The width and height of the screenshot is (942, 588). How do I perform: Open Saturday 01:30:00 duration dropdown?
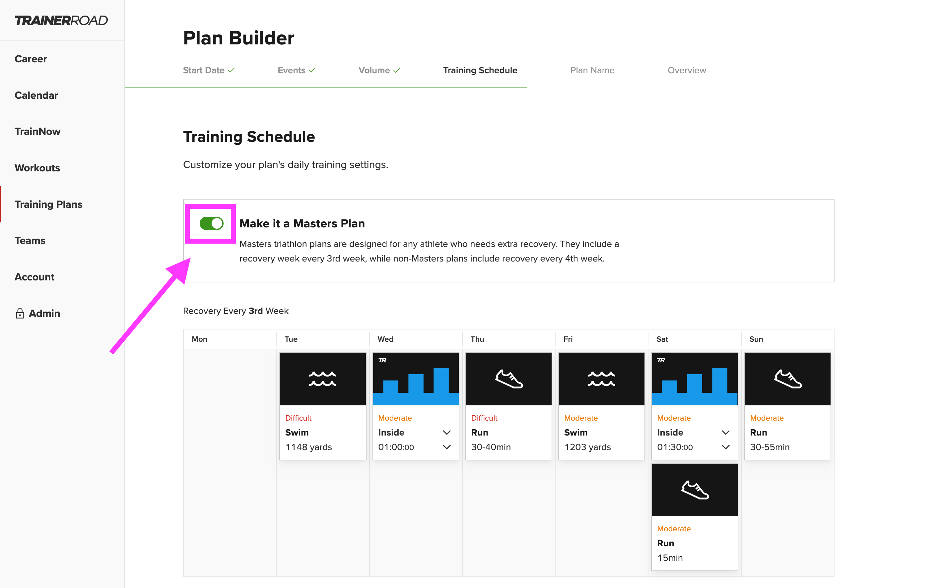tap(725, 447)
